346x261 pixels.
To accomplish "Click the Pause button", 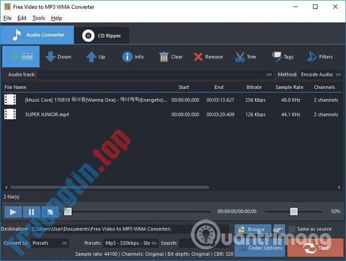I will coord(31,212).
